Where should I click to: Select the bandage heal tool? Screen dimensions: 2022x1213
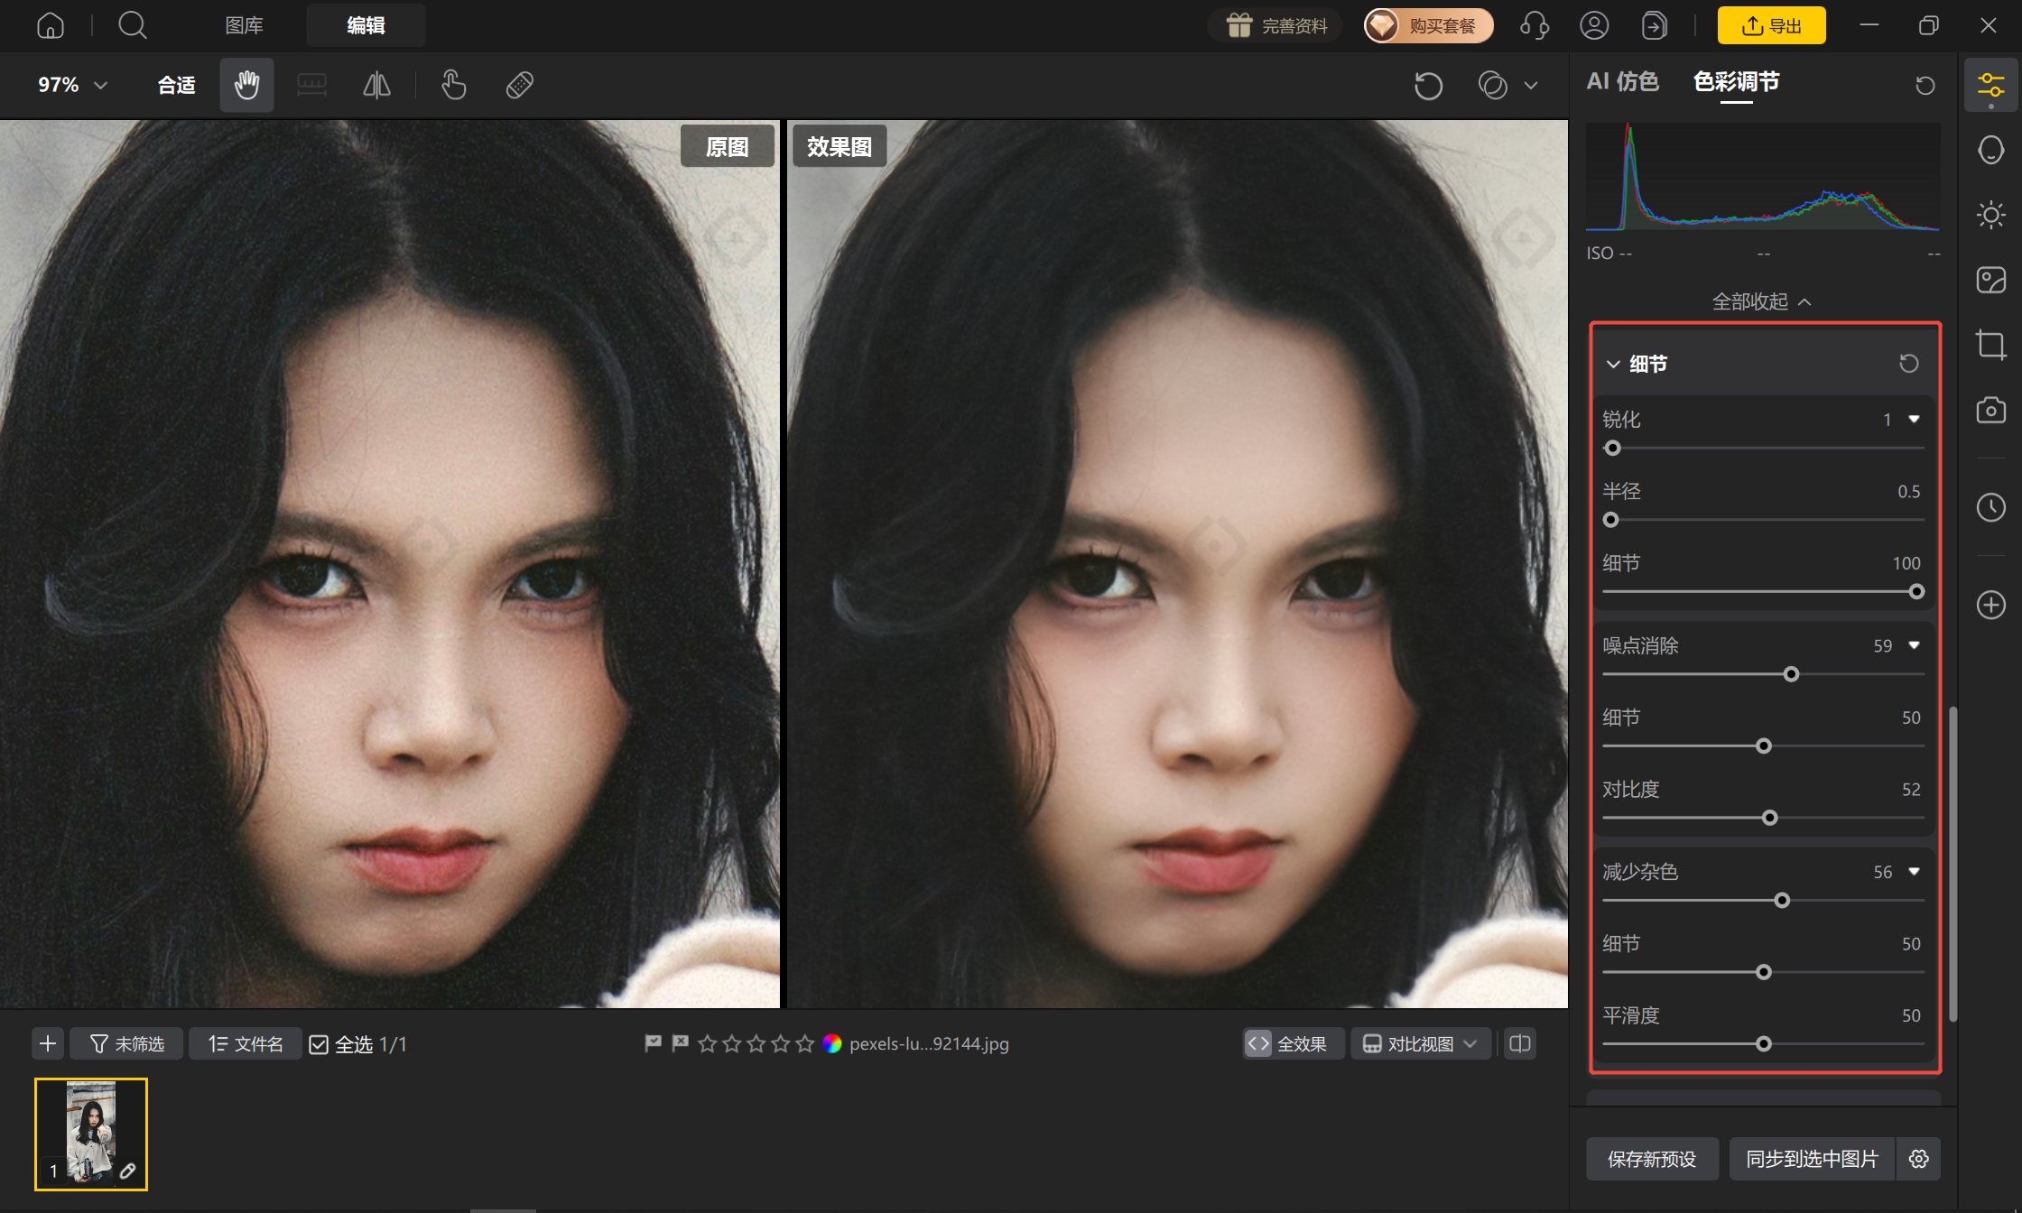(519, 86)
